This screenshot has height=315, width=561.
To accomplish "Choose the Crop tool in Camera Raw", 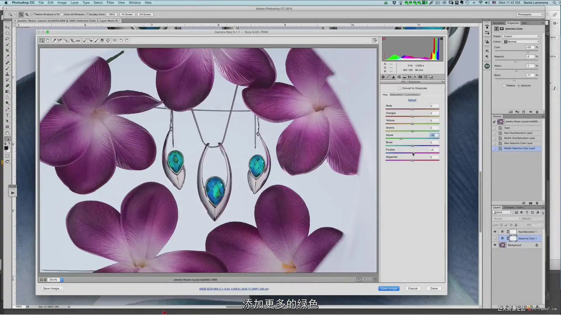I will 72,41.
